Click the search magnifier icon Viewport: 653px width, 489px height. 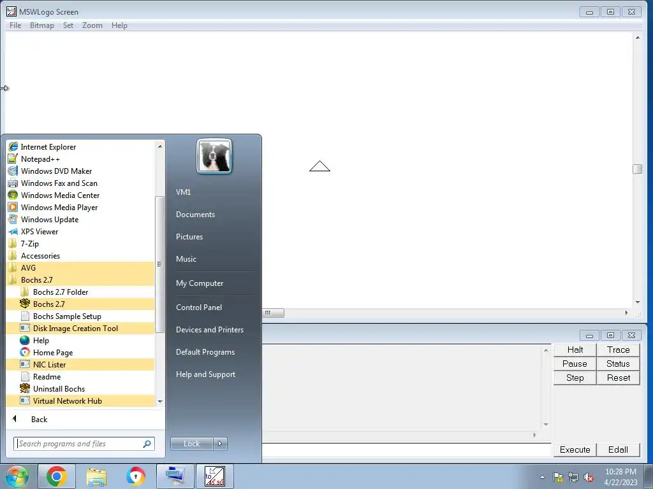[x=147, y=444]
